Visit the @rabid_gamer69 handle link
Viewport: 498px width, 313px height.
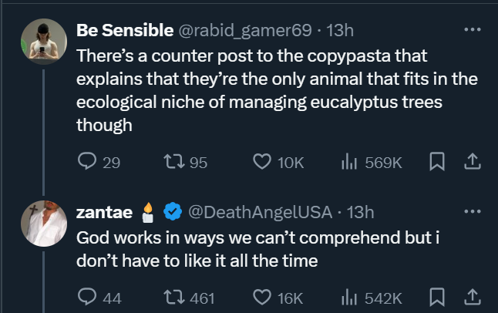245,30
